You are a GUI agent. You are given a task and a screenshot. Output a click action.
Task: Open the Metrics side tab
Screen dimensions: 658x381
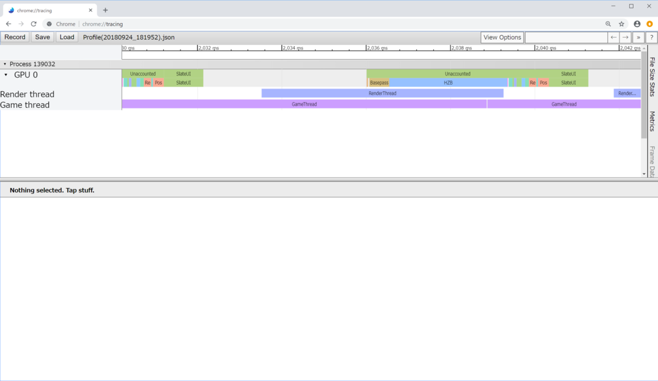[652, 121]
